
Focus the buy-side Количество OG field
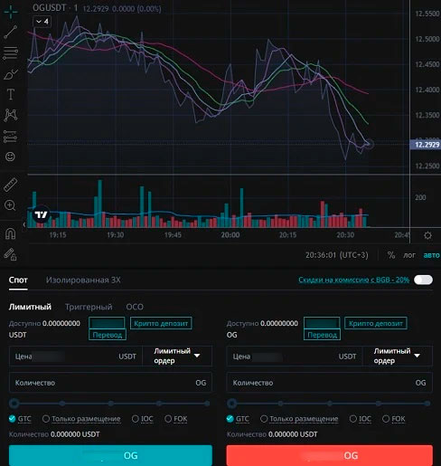[110, 383]
